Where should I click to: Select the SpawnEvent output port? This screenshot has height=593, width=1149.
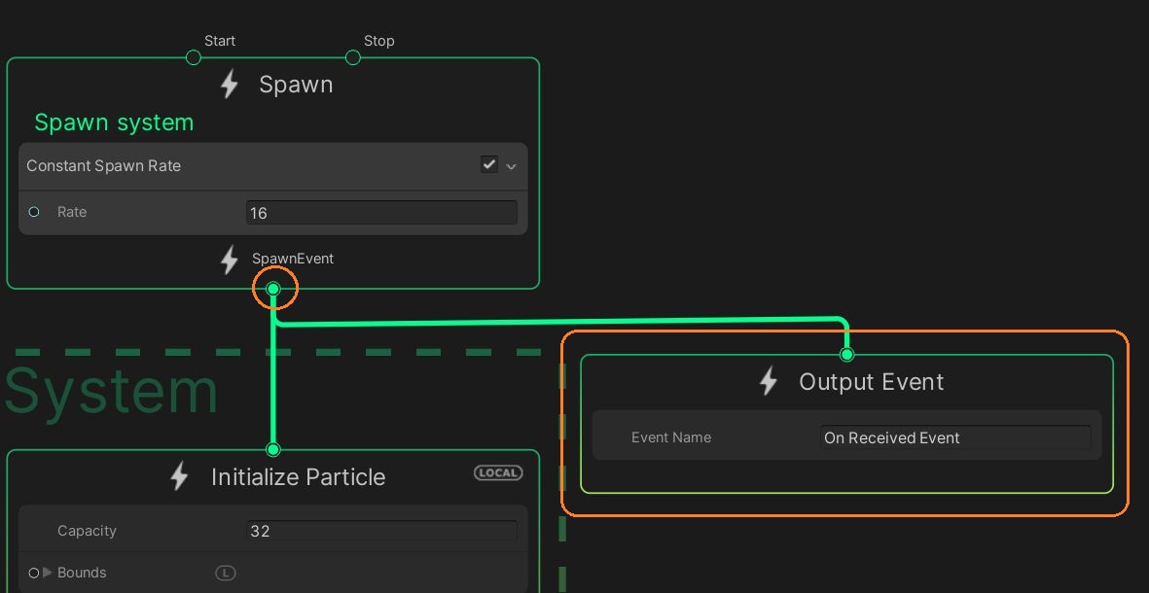[273, 289]
